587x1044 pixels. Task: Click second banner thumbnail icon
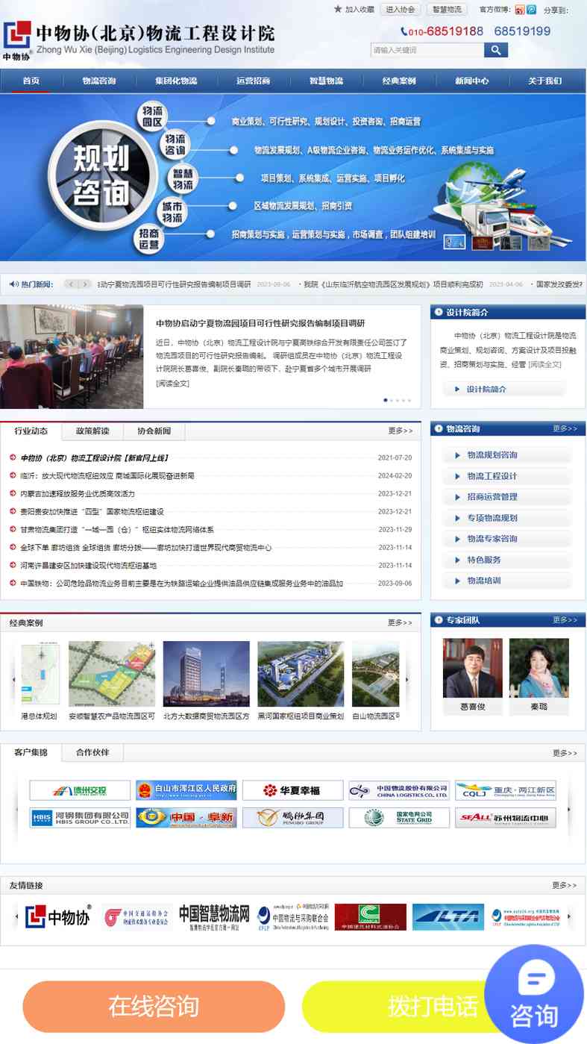point(483,242)
